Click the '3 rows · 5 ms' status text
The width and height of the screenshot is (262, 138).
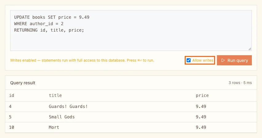pos(240,83)
